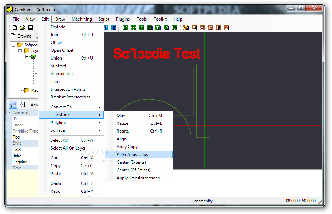Choose Move in Transform submenu
The image size is (332, 214).
[x=139, y=116]
